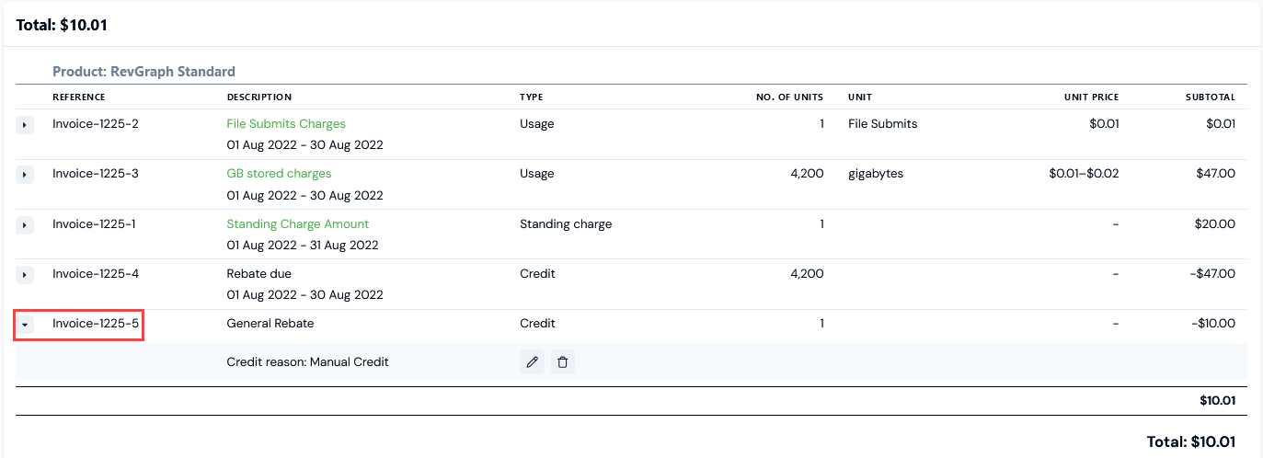Click the Unit Price column header
The image size is (1263, 458).
(1091, 97)
